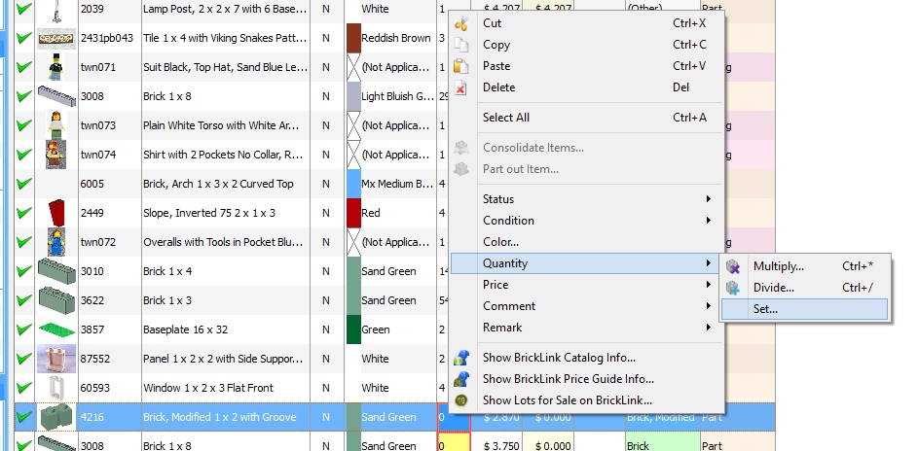Click the BrickLink Price Guide Info icon
The height and width of the screenshot is (451, 918).
pyautogui.click(x=461, y=379)
